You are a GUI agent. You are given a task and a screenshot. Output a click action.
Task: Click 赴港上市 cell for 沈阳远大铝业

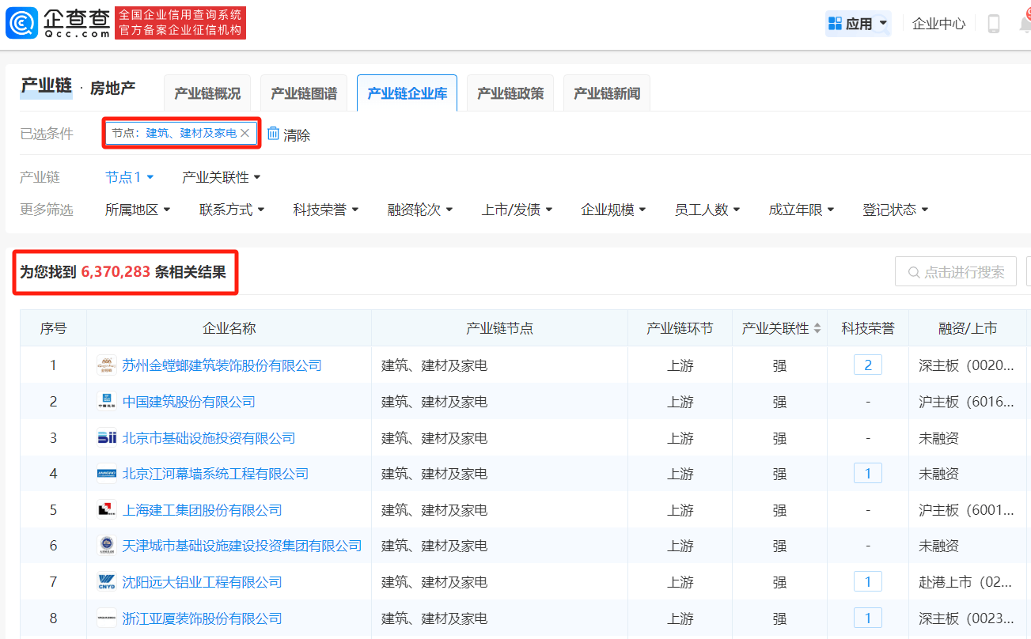pyautogui.click(x=965, y=582)
